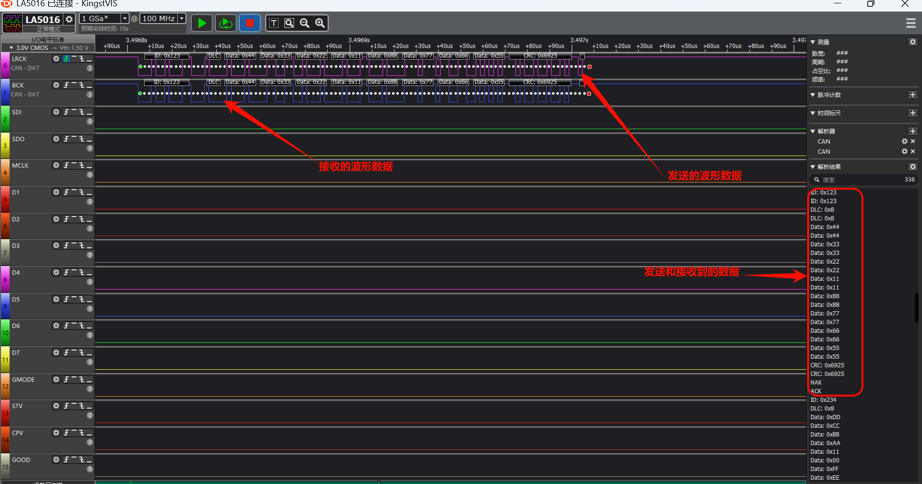Viewport: 922px width, 484px height.
Task: Open the hamburger main menu
Action: (910, 23)
